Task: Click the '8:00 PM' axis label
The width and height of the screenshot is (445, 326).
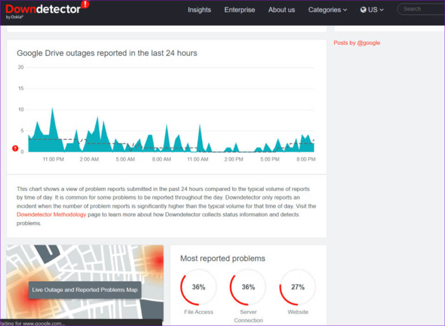Action: coord(306,159)
